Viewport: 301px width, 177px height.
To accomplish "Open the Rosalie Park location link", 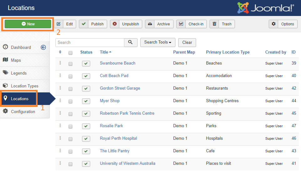I will pos(111,126).
